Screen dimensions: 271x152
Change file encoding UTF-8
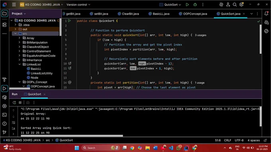click(x=239, y=140)
